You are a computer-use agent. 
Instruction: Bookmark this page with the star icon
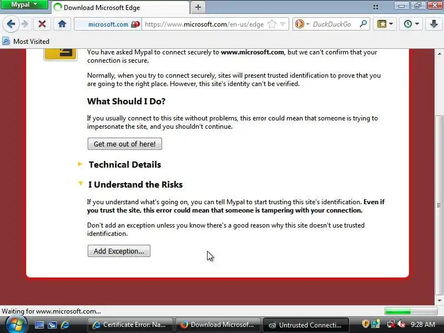click(272, 24)
